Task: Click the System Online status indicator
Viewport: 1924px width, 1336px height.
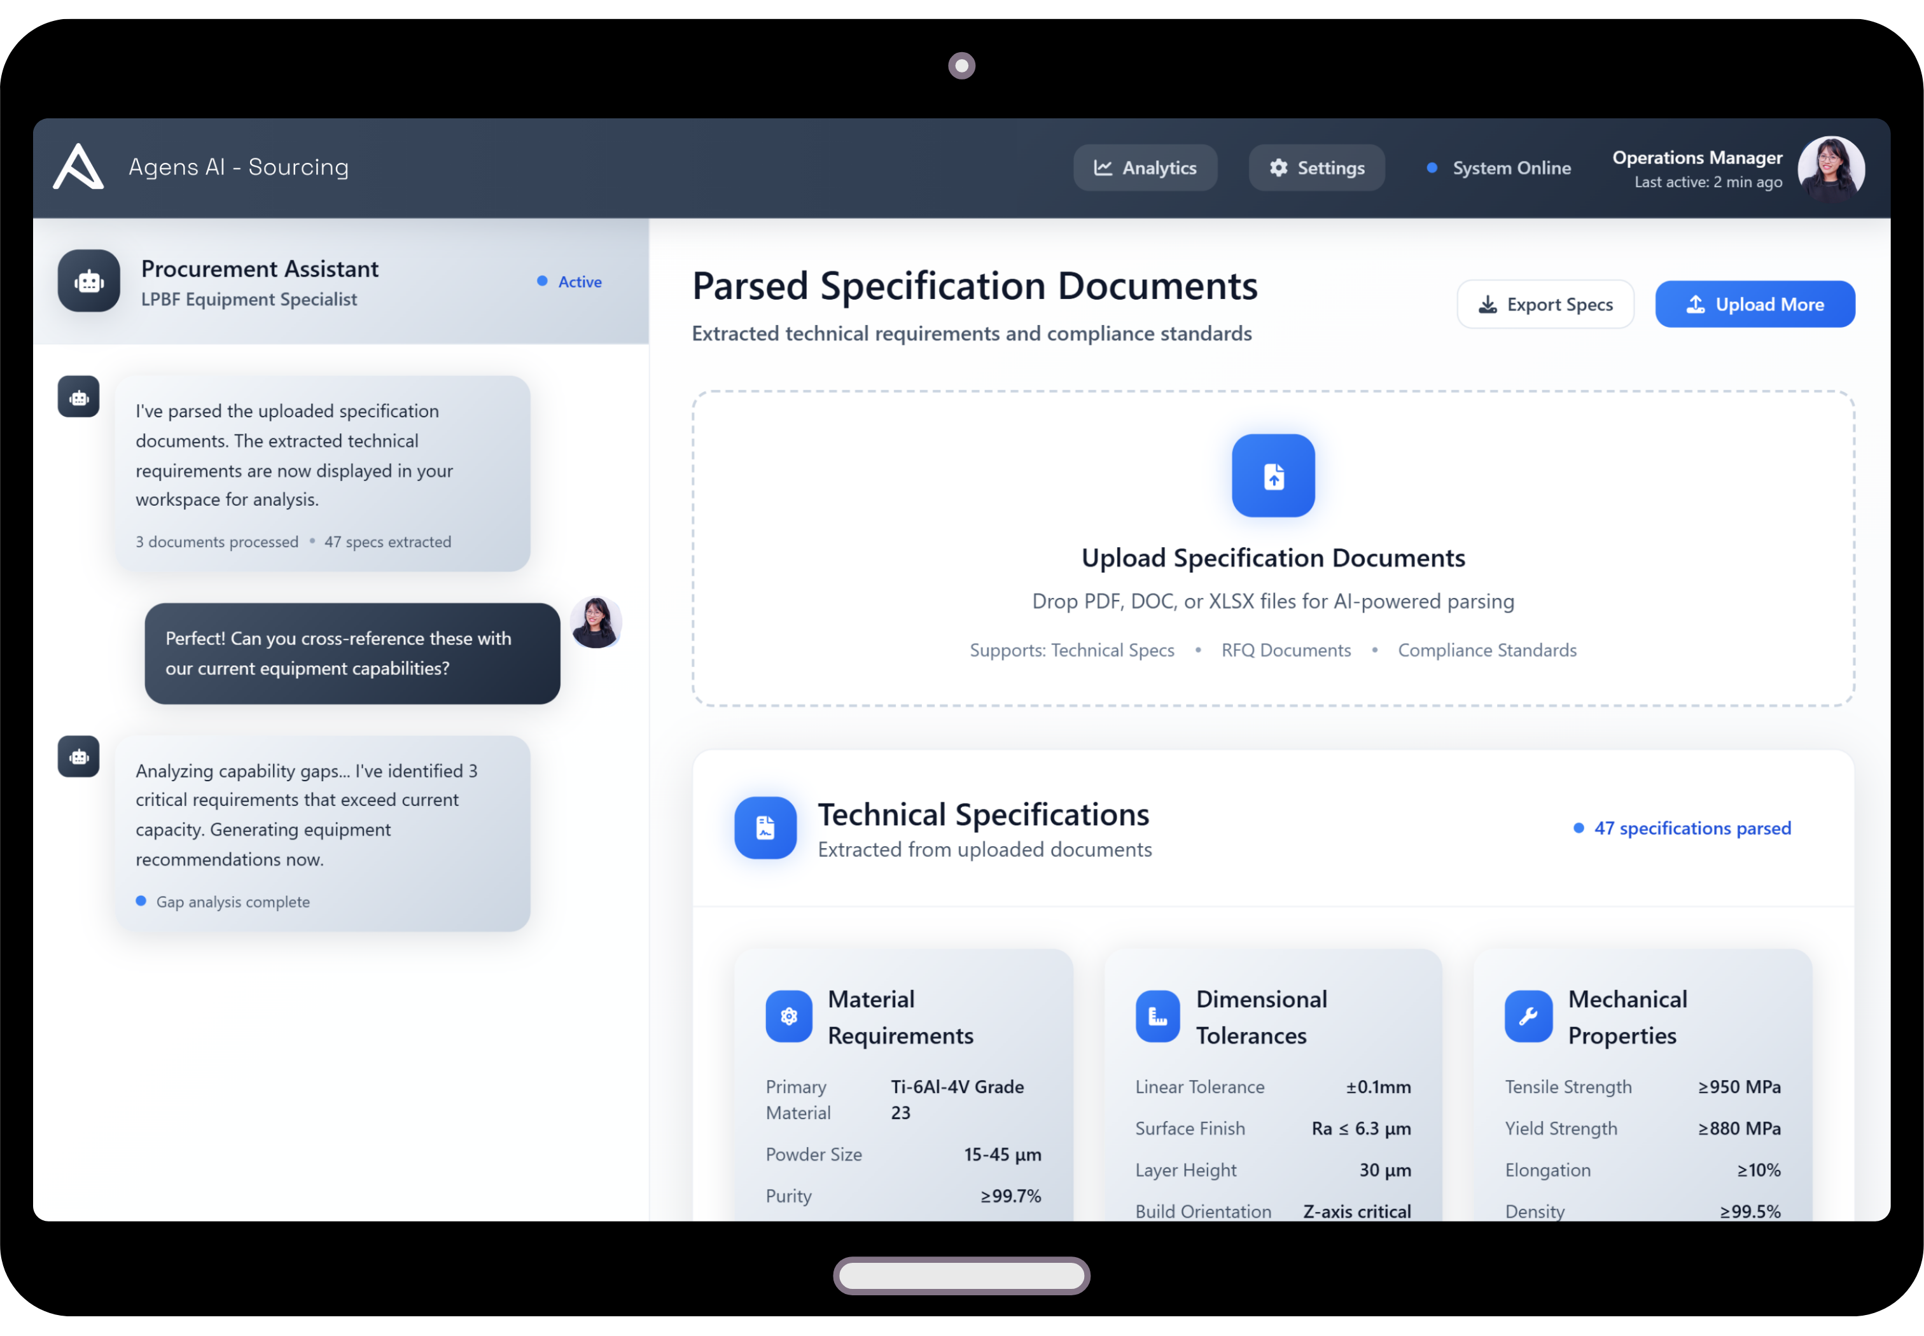Action: [x=1499, y=168]
